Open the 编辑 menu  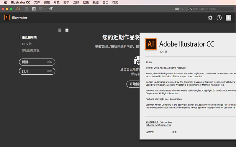(47, 2)
